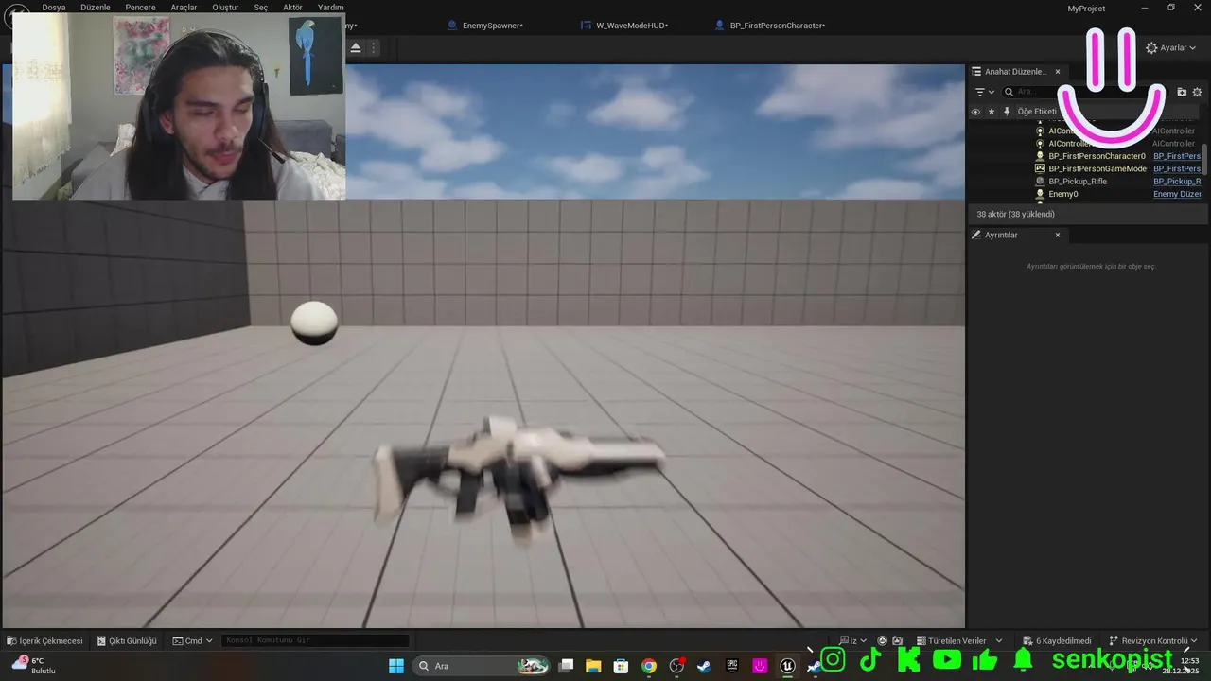
Task: Open the outliner settings gear
Action: [1197, 92]
